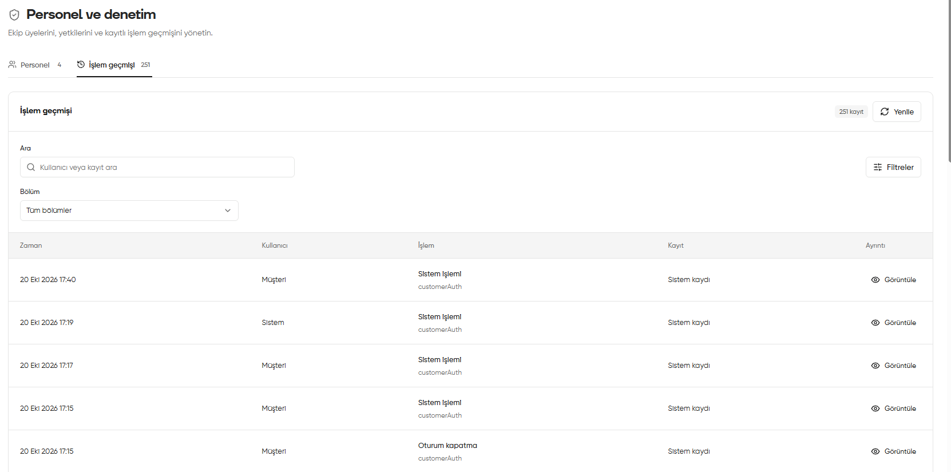Click Sistem kaydı in the 17:19 row
Image resolution: width=951 pixels, height=472 pixels.
tap(689, 323)
